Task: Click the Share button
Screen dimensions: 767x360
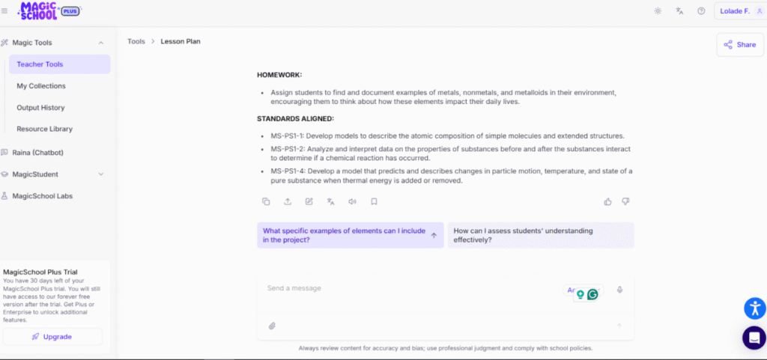Action: (x=739, y=45)
